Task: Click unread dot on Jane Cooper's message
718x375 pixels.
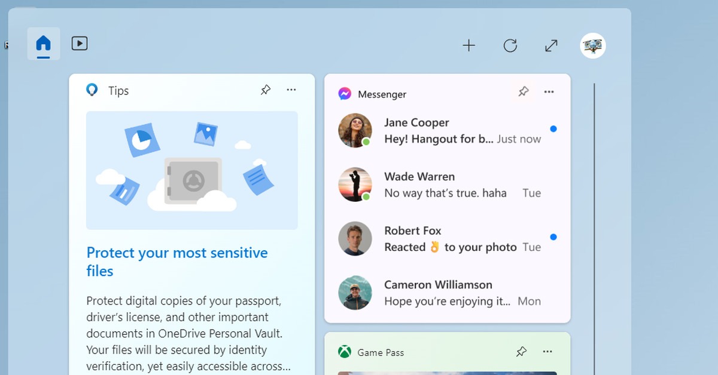Action: click(x=553, y=129)
